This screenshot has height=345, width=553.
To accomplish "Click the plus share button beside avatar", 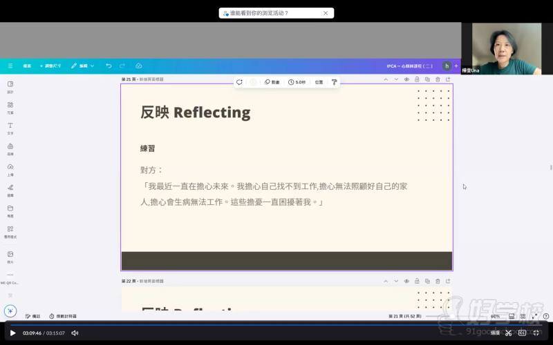I will [x=456, y=66].
